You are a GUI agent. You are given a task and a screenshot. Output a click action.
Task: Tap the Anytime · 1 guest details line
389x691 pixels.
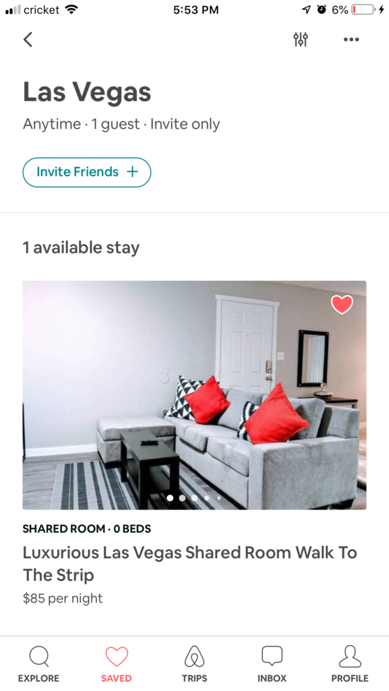122,124
